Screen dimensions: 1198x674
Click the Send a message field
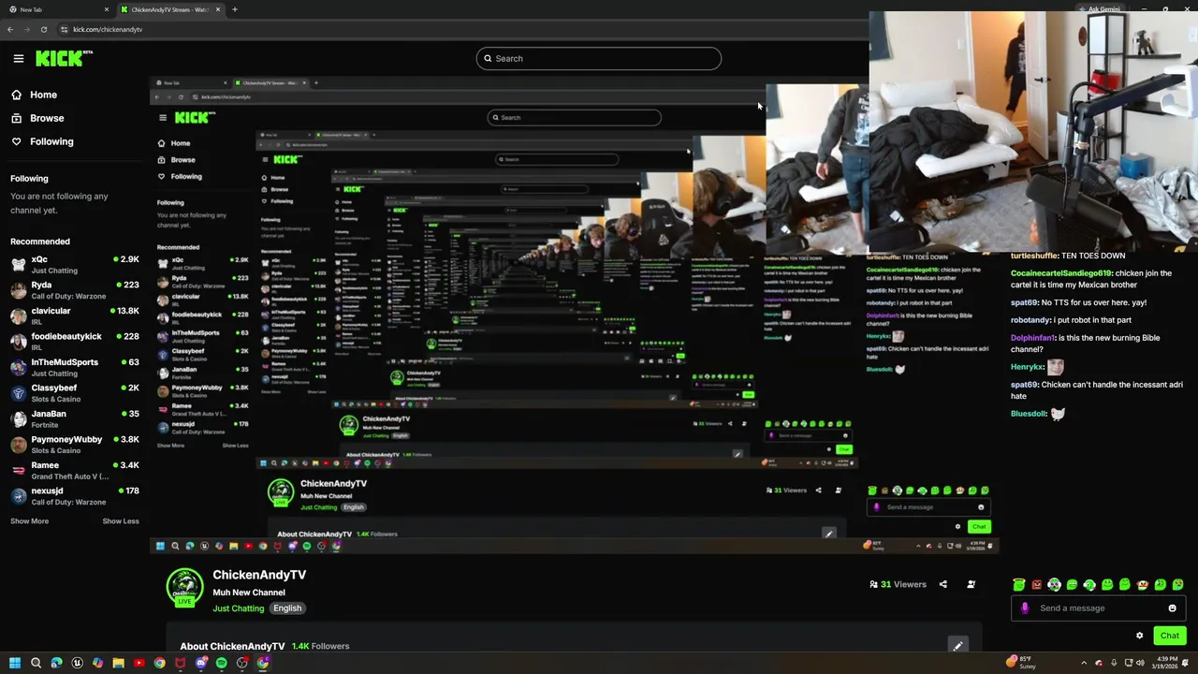[1098, 608]
